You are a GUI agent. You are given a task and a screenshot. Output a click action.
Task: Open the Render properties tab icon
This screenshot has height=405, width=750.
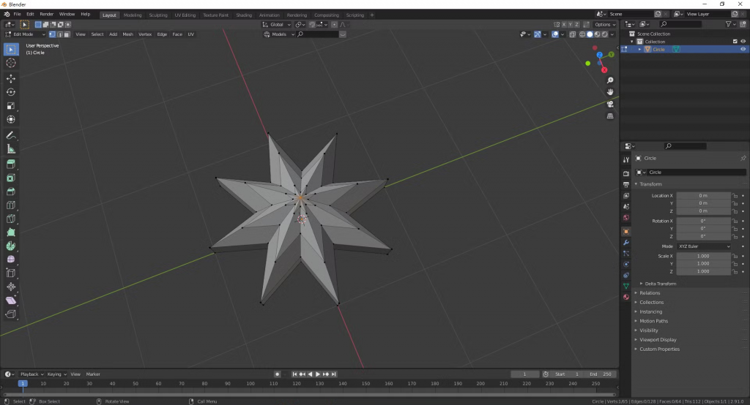pyautogui.click(x=626, y=173)
